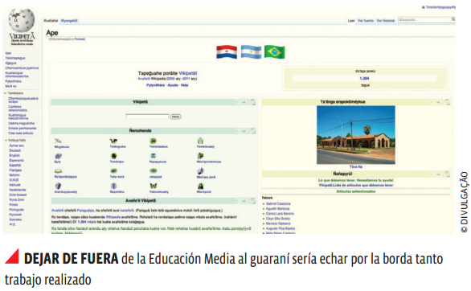The image size is (471, 291).
Task: Open the Ver historial tab
Action: [x=385, y=21]
